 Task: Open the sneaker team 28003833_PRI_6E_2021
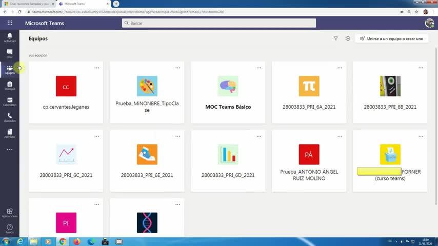(x=147, y=161)
